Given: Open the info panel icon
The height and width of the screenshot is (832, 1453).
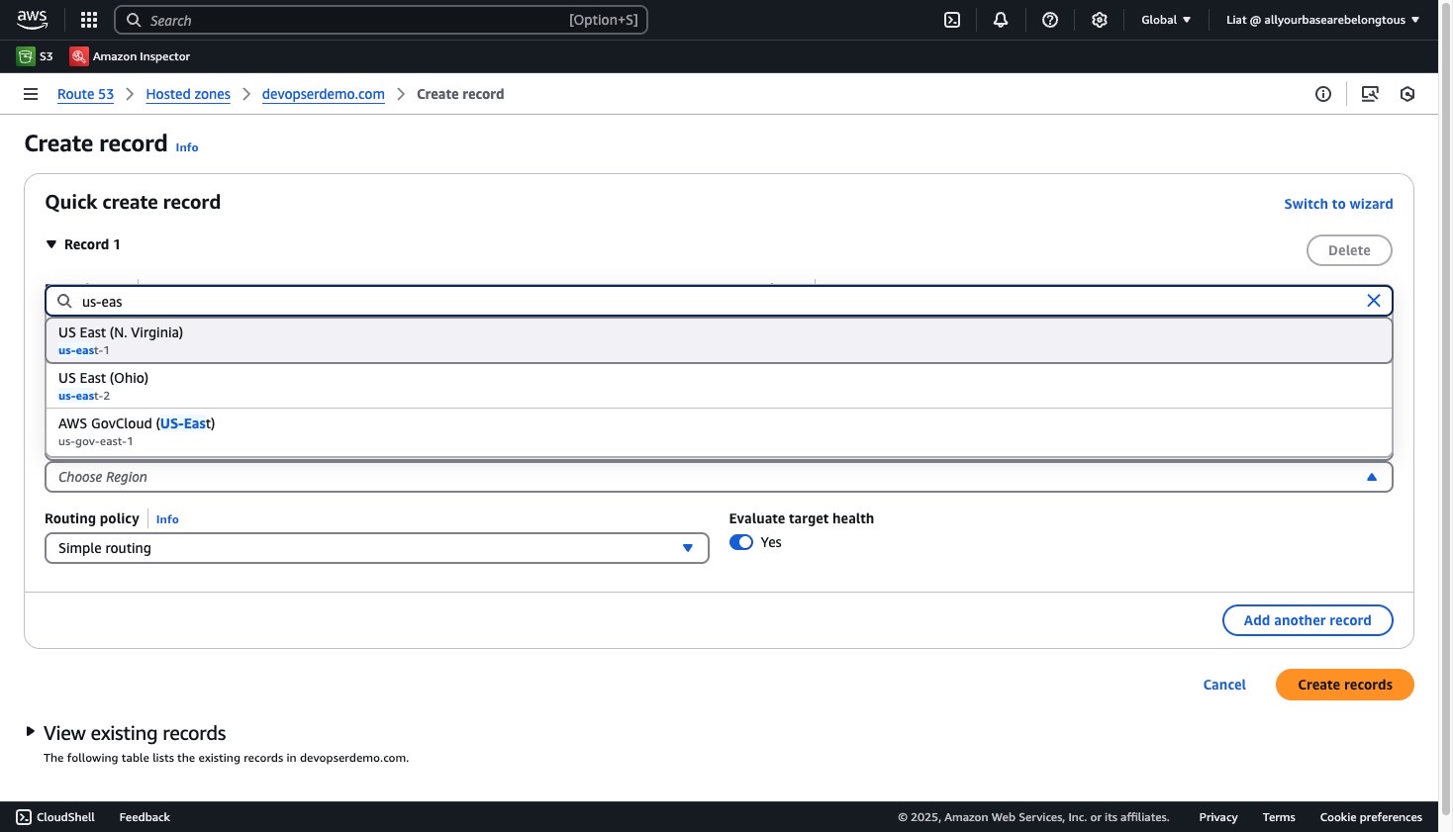Looking at the screenshot, I should coord(1323,94).
